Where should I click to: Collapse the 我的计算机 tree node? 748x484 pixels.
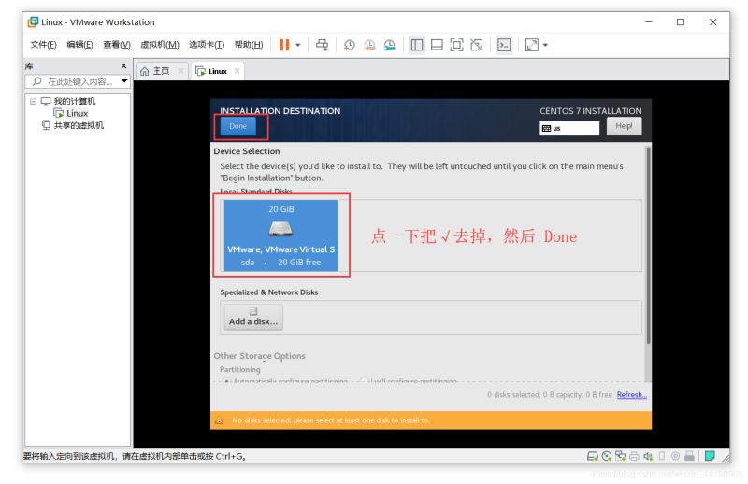[33, 101]
